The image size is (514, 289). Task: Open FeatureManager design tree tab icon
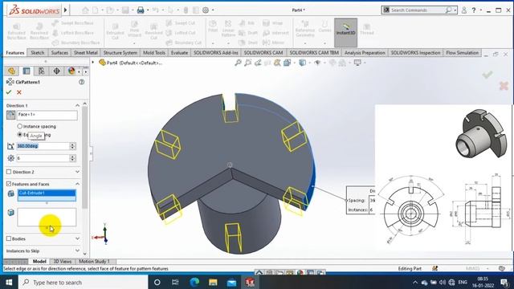(12, 71)
